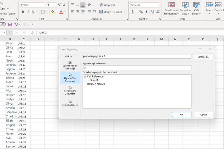
Task: Decrease indent of cell
Action: tap(89, 12)
